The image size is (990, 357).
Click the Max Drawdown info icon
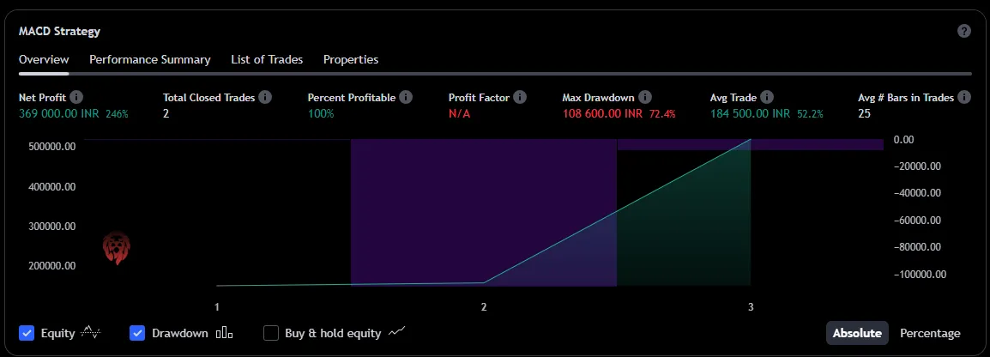tap(645, 98)
